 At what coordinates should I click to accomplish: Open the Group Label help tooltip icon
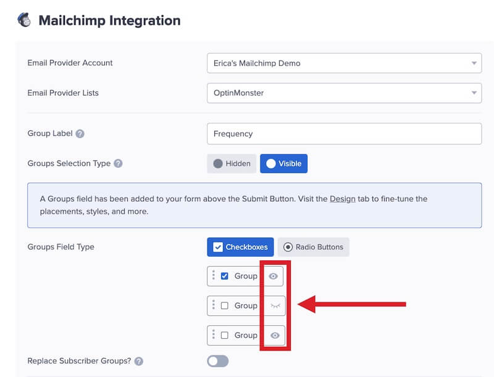[x=81, y=133]
